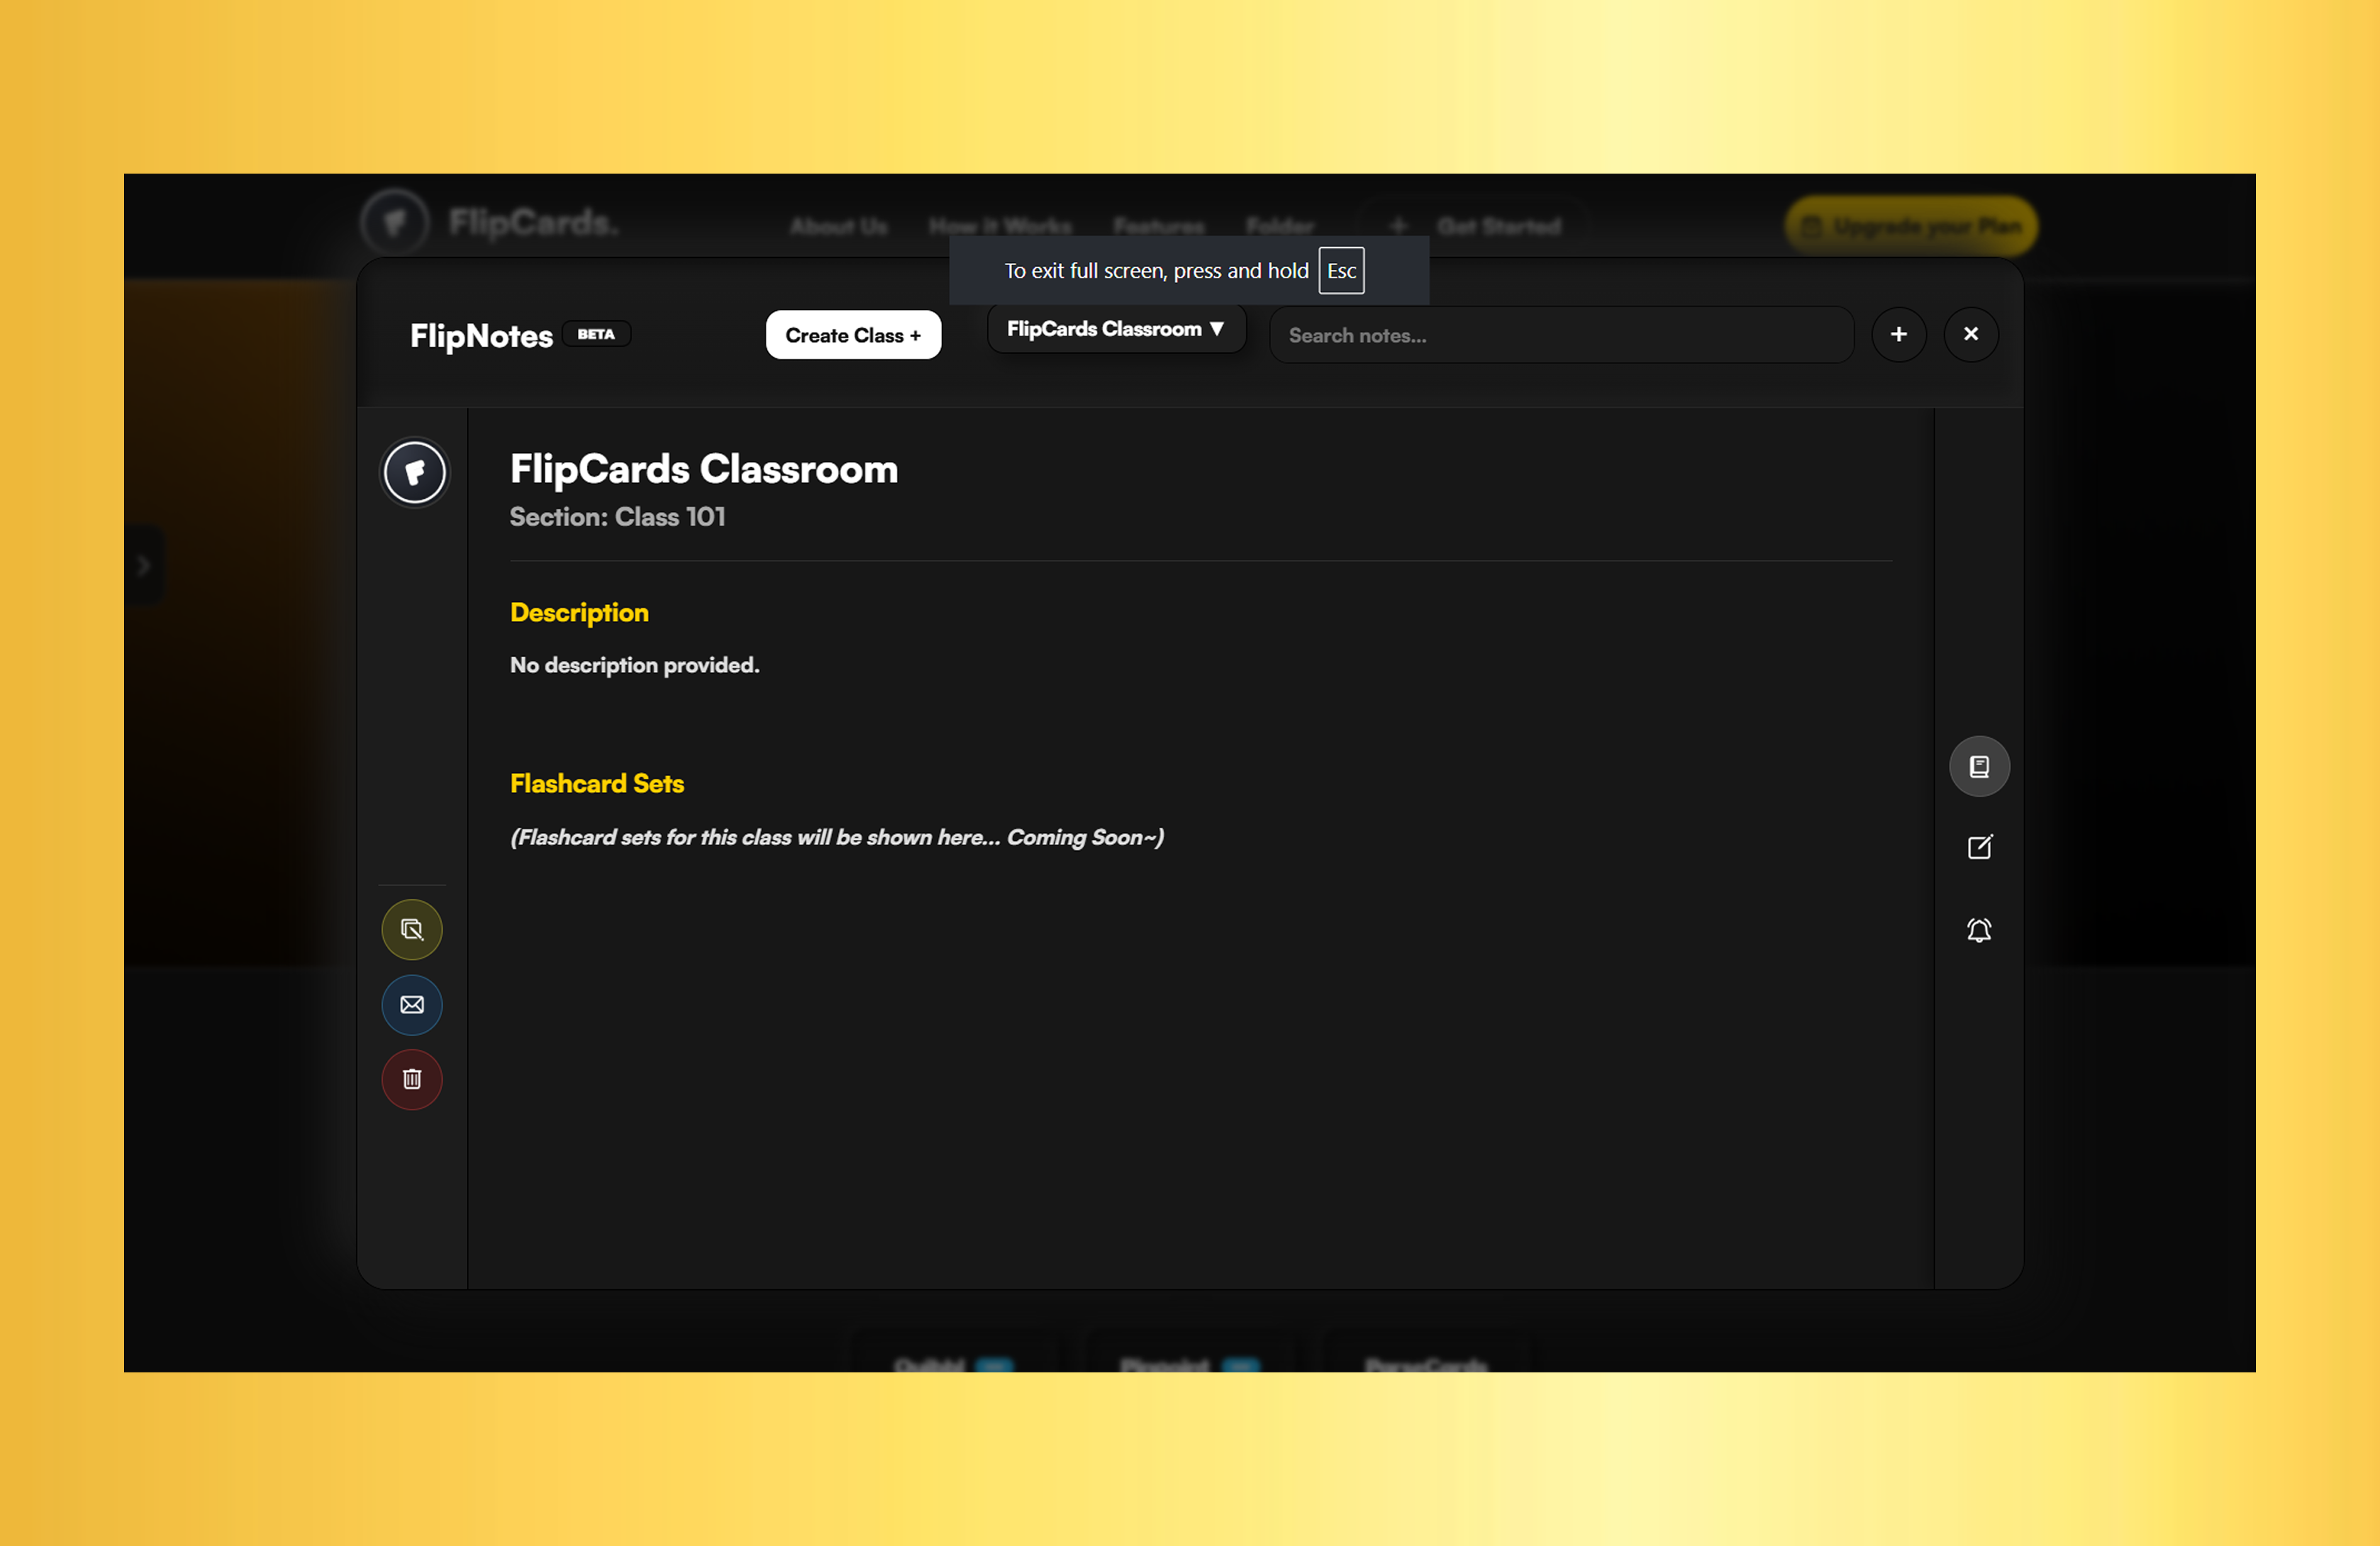Open the FlipCards Classroom dropdown
The width and height of the screenshot is (2380, 1546).
click(x=1116, y=328)
